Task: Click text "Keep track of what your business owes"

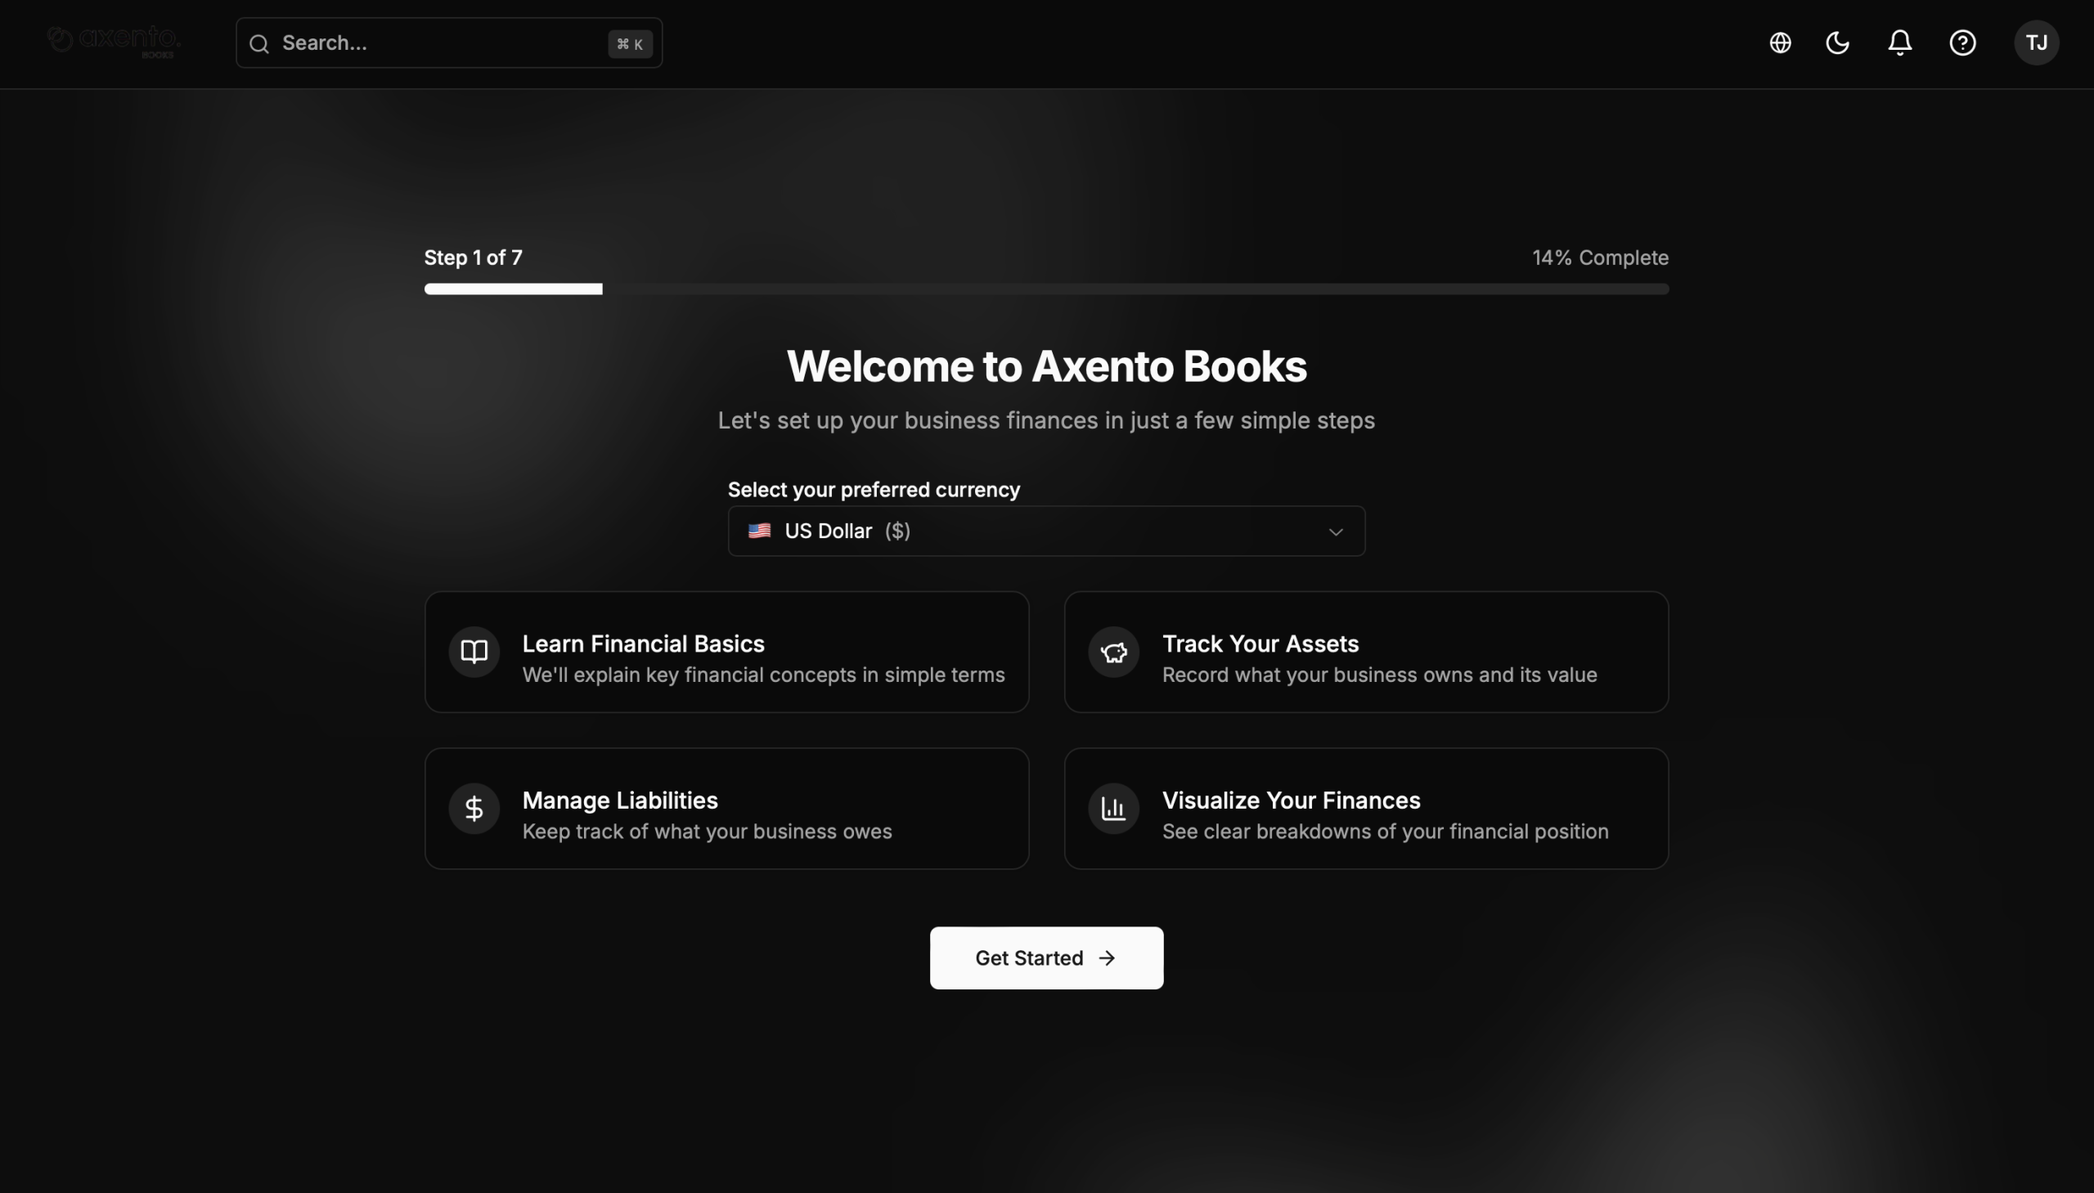Action: 707,832
